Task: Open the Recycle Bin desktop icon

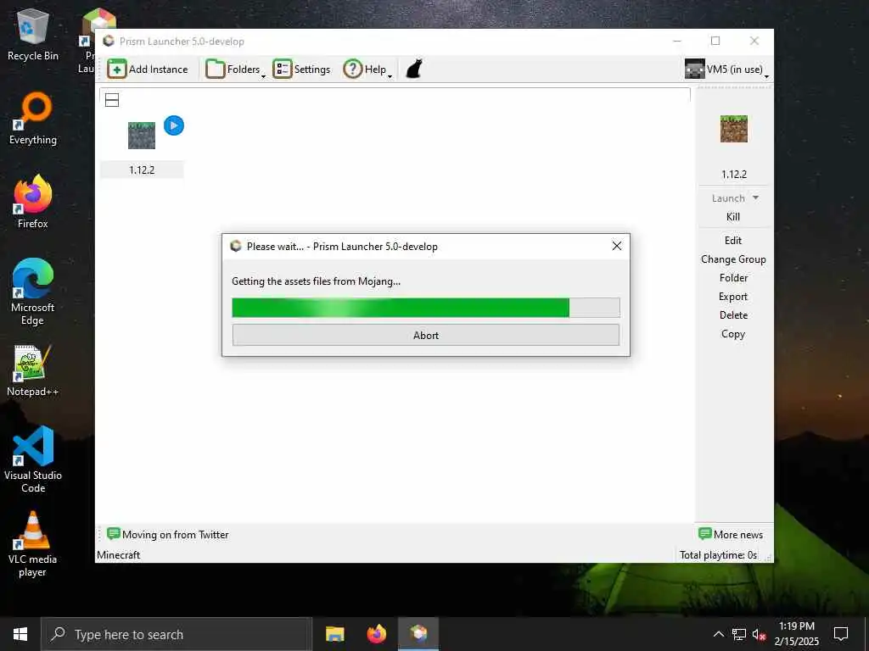Action: pos(33,34)
